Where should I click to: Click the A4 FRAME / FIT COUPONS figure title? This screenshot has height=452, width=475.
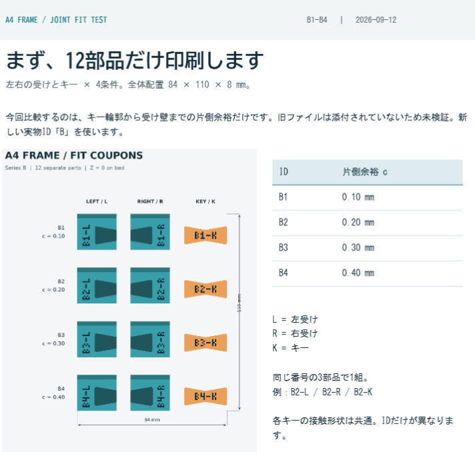pyautogui.click(x=74, y=155)
